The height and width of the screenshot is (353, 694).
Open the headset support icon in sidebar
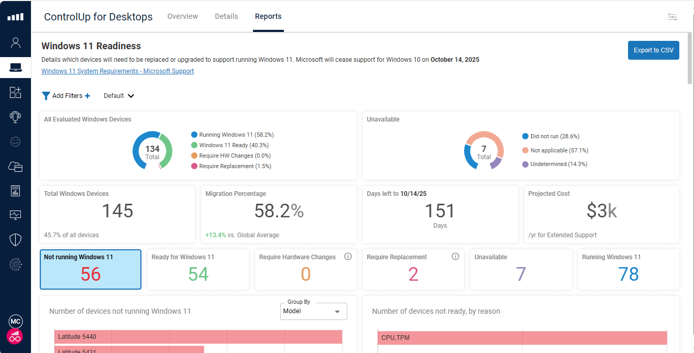15,117
